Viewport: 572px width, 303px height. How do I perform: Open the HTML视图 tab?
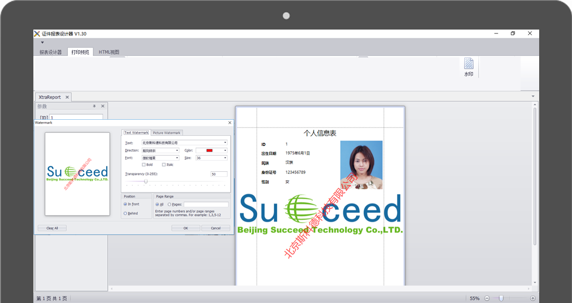point(109,52)
